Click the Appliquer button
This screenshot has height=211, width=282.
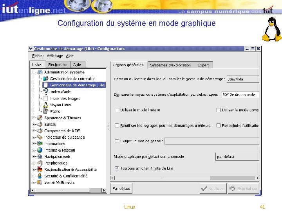click(x=213, y=188)
